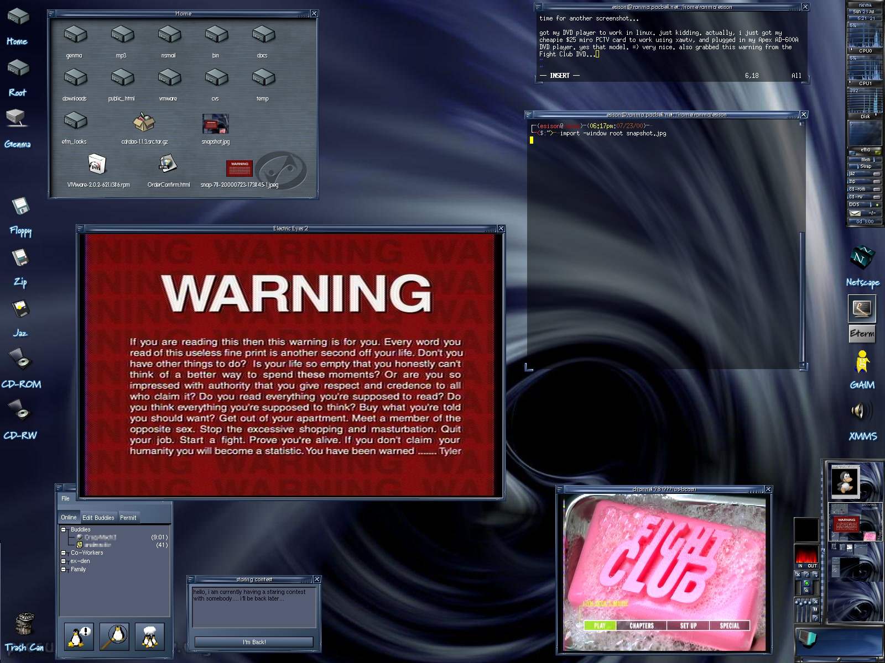Open the nsmail folder in Home window
The image size is (885, 663).
(169, 35)
